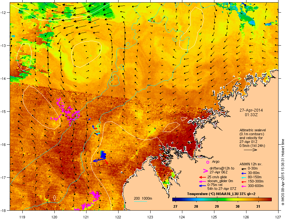Click the blue 30-80m ANMN arrow
Viewport: 285px width, 220px height.
(243, 173)
